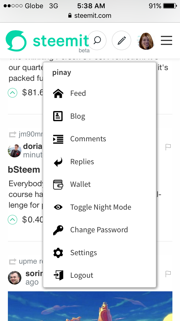Click the key icon for Change Password
The width and height of the screenshot is (180, 321).
click(58, 230)
